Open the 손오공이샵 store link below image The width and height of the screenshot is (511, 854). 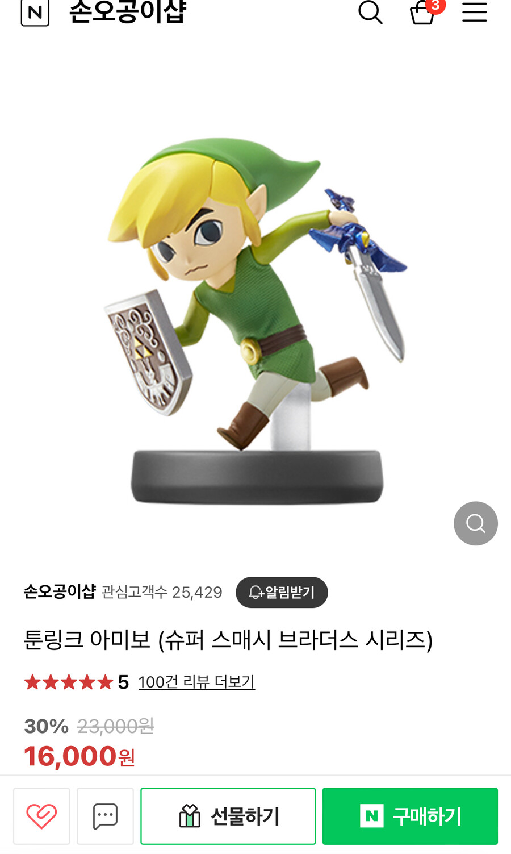[60, 591]
